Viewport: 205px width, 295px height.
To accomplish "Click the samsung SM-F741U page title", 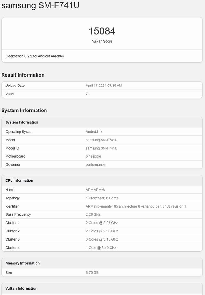I will click(x=40, y=5).
